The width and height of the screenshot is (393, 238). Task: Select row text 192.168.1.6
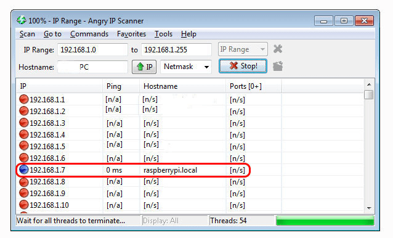(x=47, y=158)
